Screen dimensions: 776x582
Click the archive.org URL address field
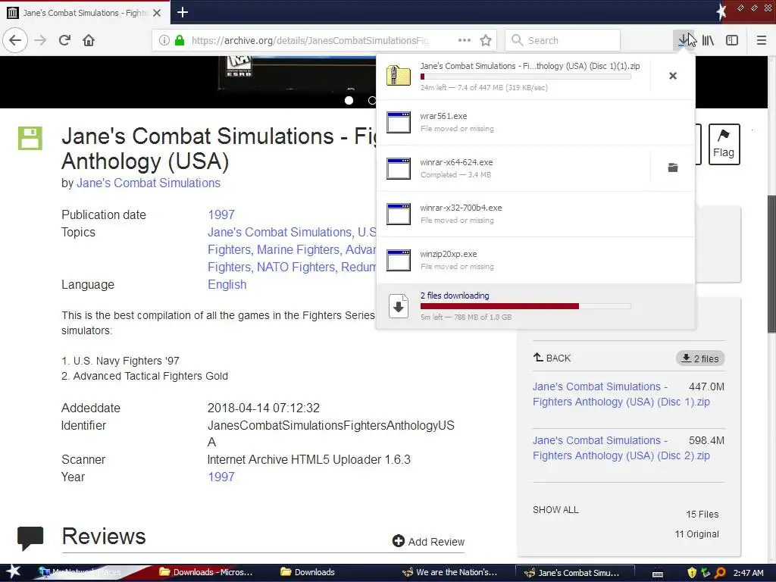[x=310, y=40]
